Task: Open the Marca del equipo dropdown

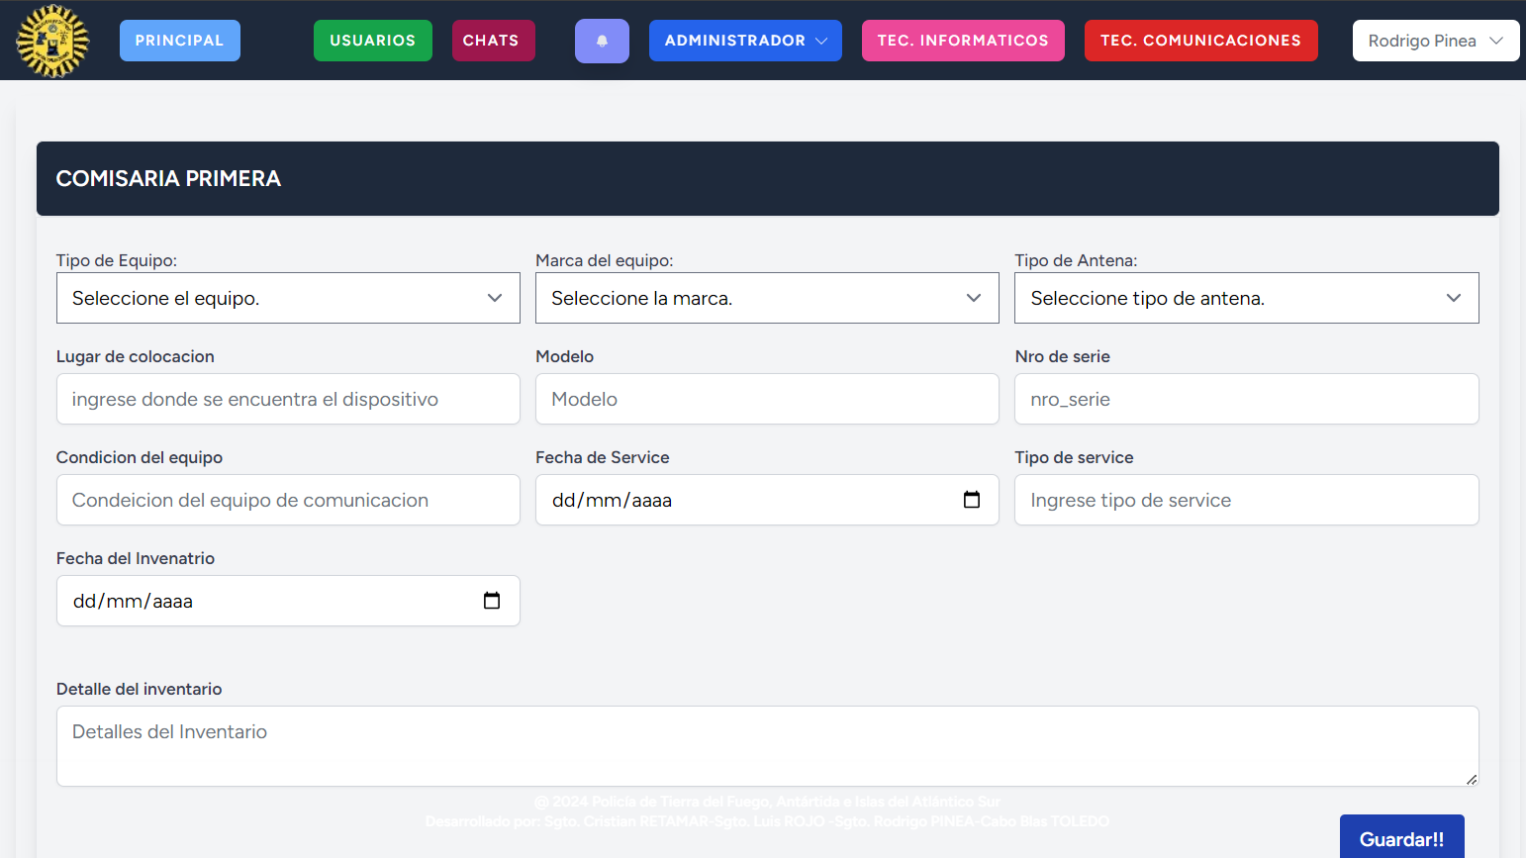Action: point(767,298)
